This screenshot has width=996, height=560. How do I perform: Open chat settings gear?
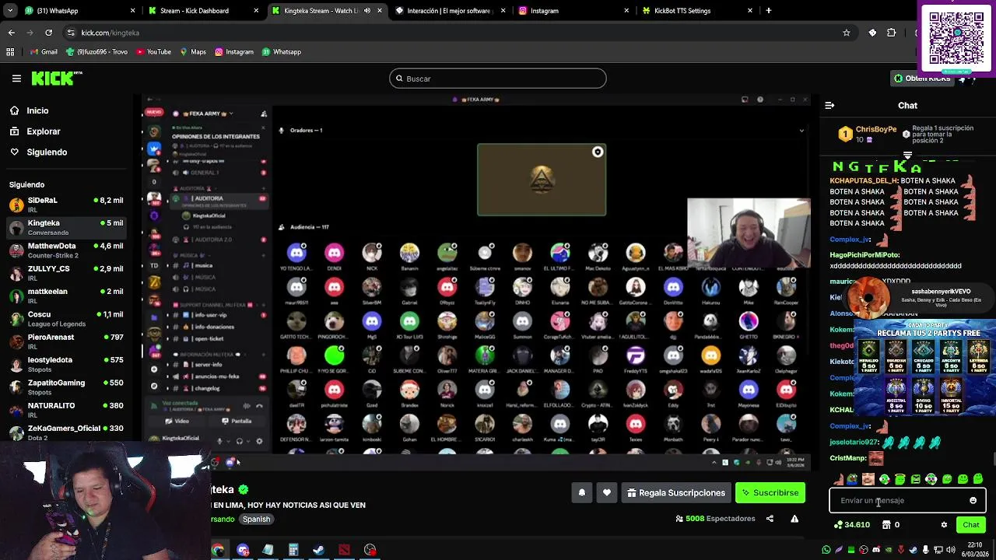click(x=944, y=525)
